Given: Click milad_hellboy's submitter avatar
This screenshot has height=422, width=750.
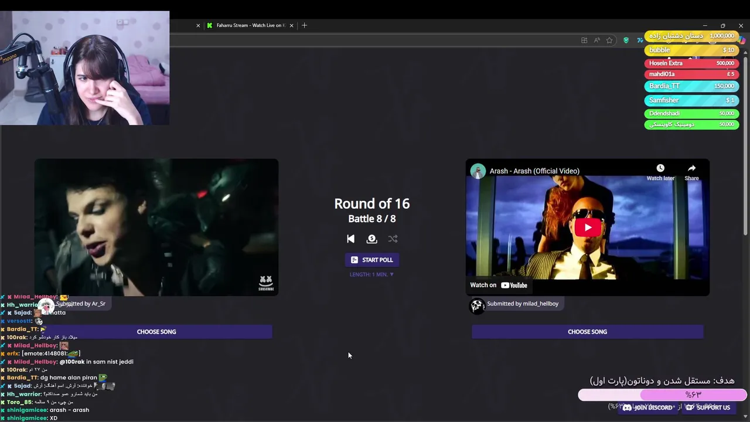Looking at the screenshot, I should point(477,305).
